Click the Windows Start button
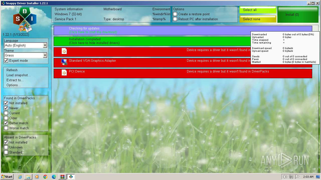Screen dimensions: 321x180 click(x=7, y=177)
